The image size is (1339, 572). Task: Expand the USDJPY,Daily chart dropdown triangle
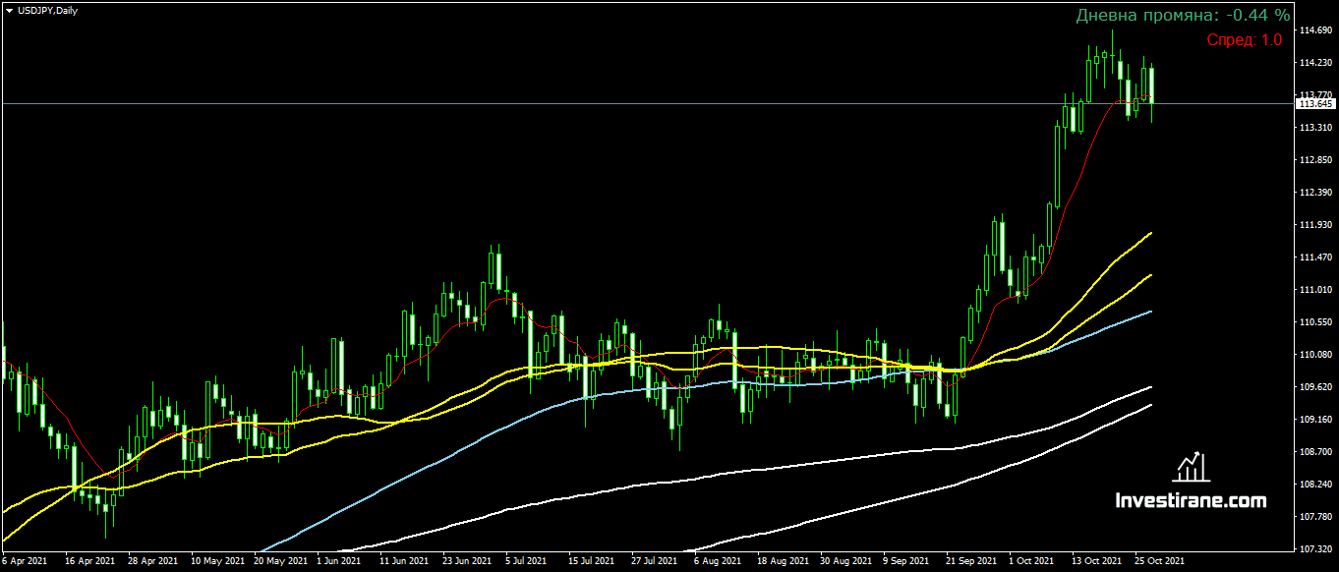11,11
